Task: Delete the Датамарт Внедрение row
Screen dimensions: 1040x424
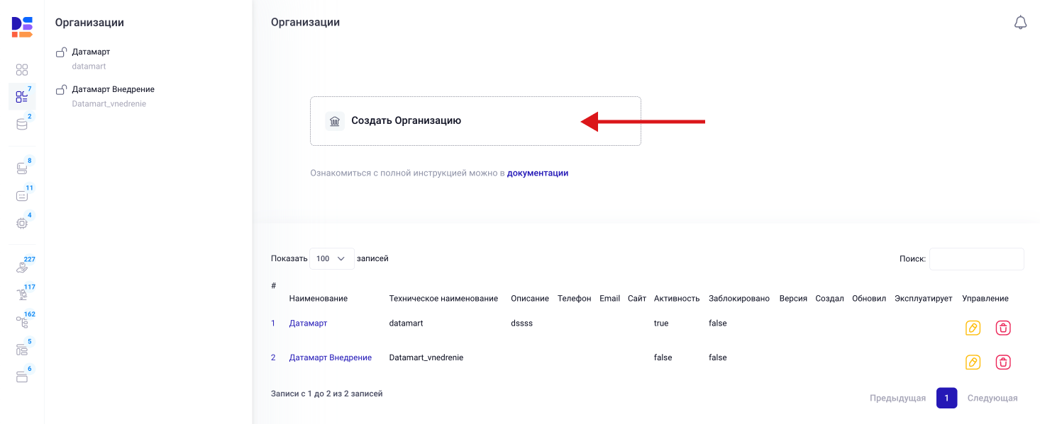Action: pos(1003,362)
